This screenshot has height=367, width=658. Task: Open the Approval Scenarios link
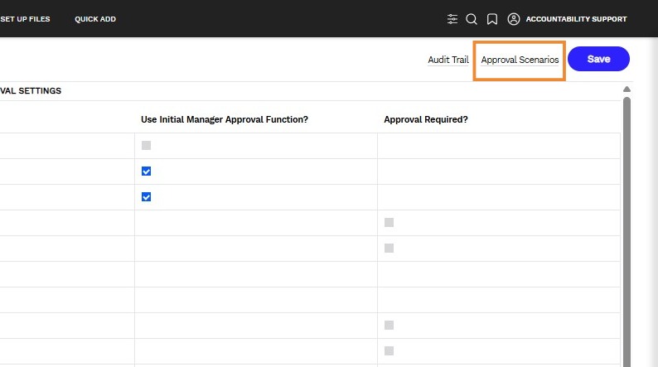click(520, 60)
